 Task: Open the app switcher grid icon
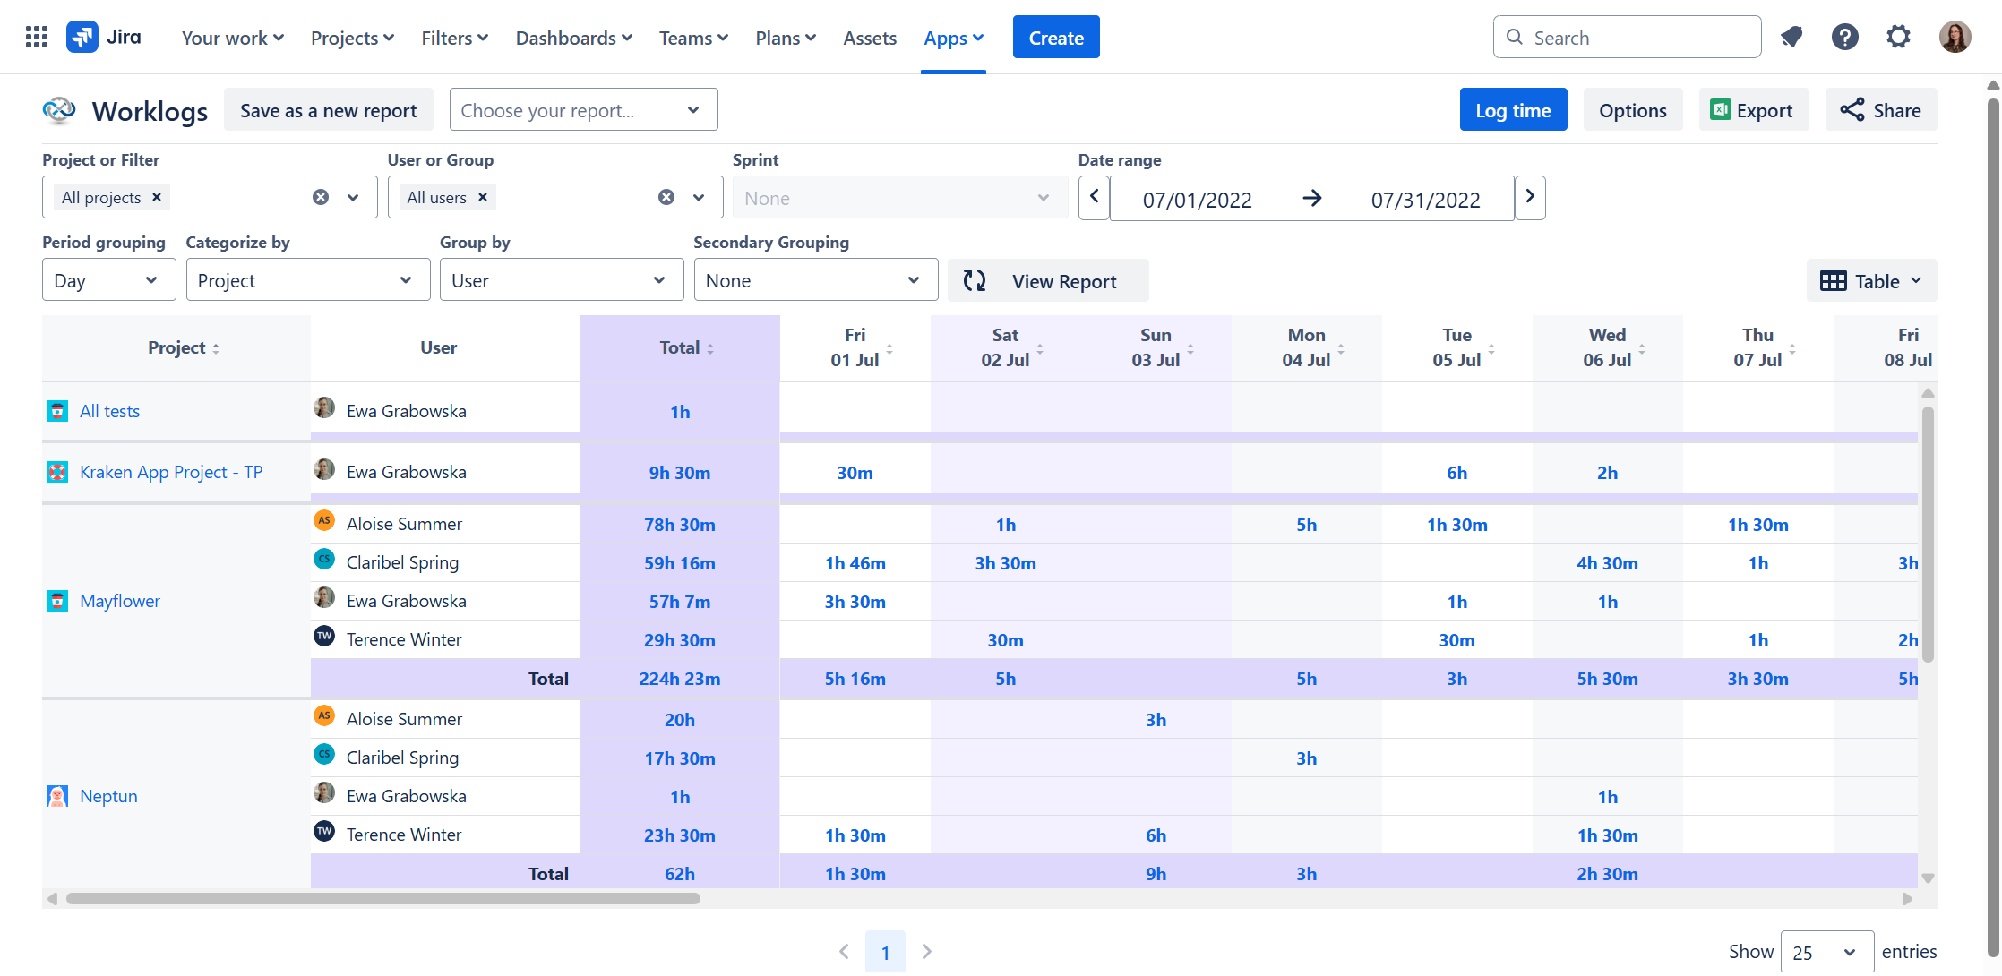pyautogui.click(x=37, y=38)
